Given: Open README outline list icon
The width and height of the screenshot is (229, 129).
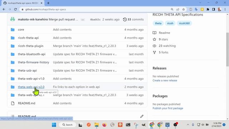Looking at the screenshot, I should tap(13, 116).
